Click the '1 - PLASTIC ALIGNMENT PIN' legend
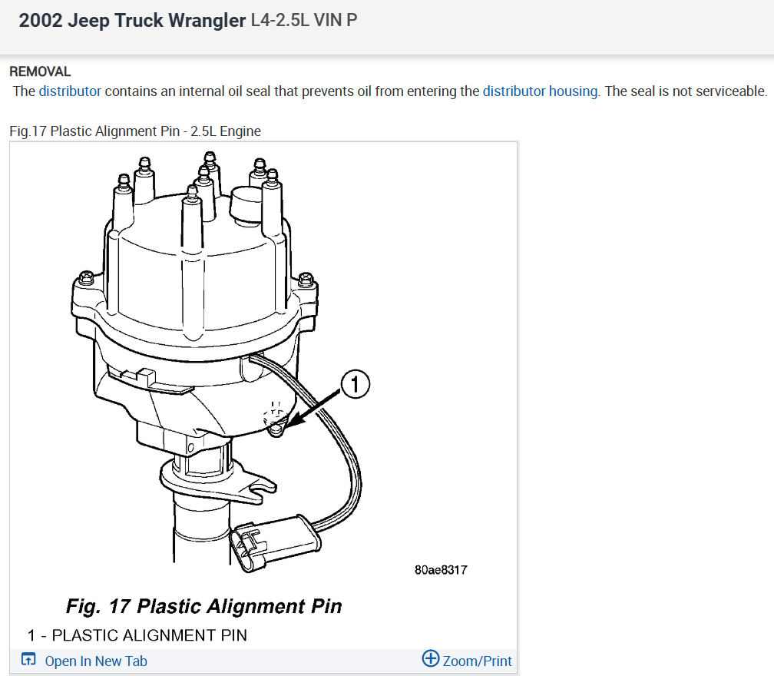 pyautogui.click(x=137, y=635)
